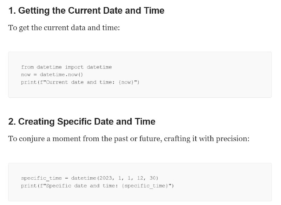Viewport: 281px width, 205px height.
Task: Click the heading Creating Specific Date and Time
Action: click(82, 121)
